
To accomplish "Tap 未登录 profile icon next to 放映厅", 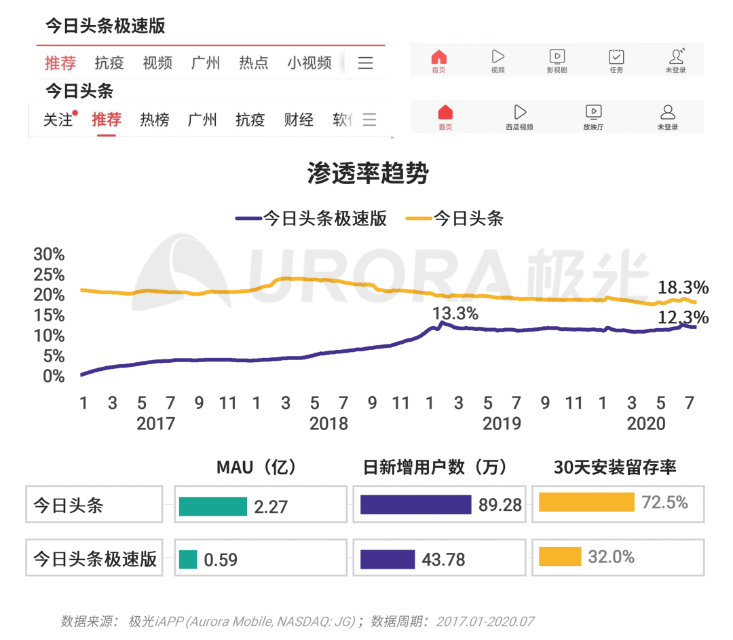I will pos(668,112).
